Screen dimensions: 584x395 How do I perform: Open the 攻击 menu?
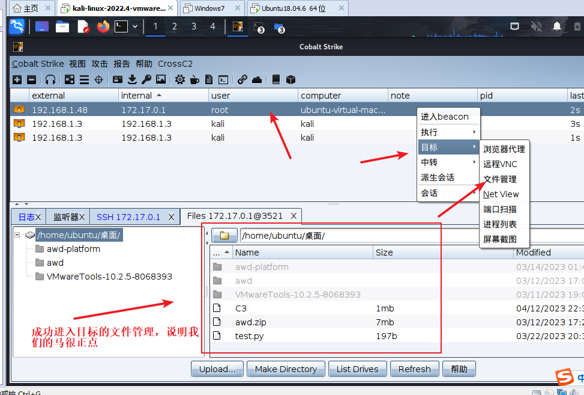coord(100,64)
